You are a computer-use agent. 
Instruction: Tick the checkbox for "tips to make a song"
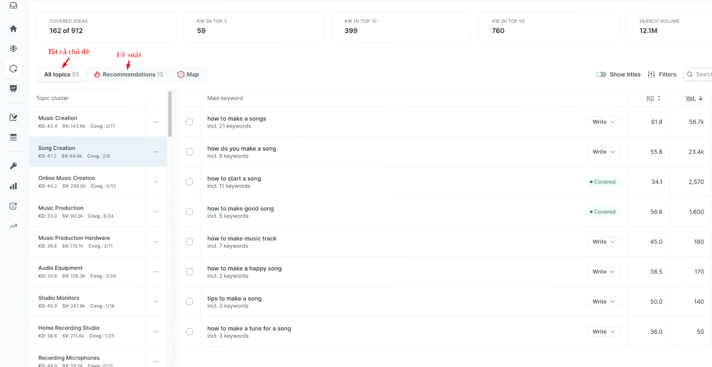point(190,302)
